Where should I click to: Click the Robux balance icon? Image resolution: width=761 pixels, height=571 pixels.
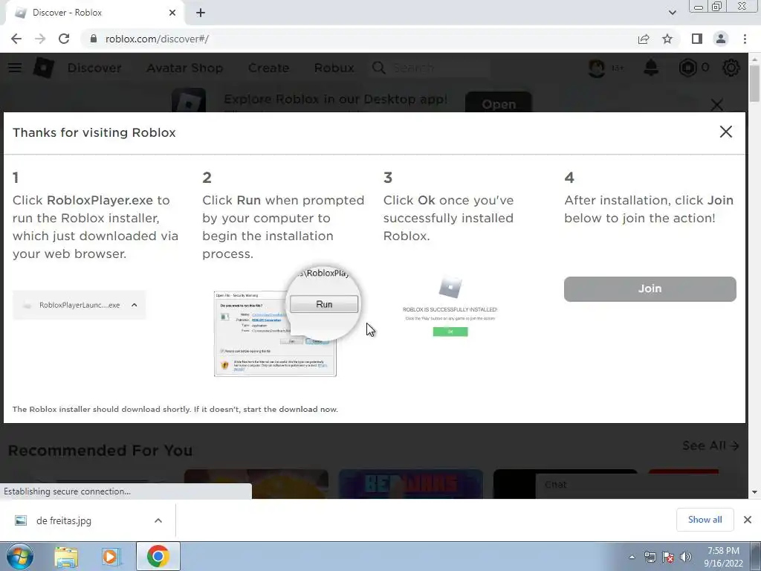[687, 68]
